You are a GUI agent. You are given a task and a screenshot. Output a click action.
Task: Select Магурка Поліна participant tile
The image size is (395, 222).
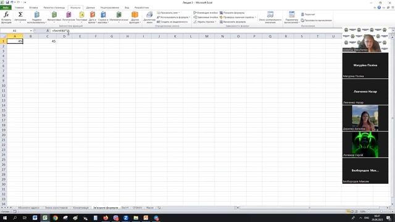point(365,65)
